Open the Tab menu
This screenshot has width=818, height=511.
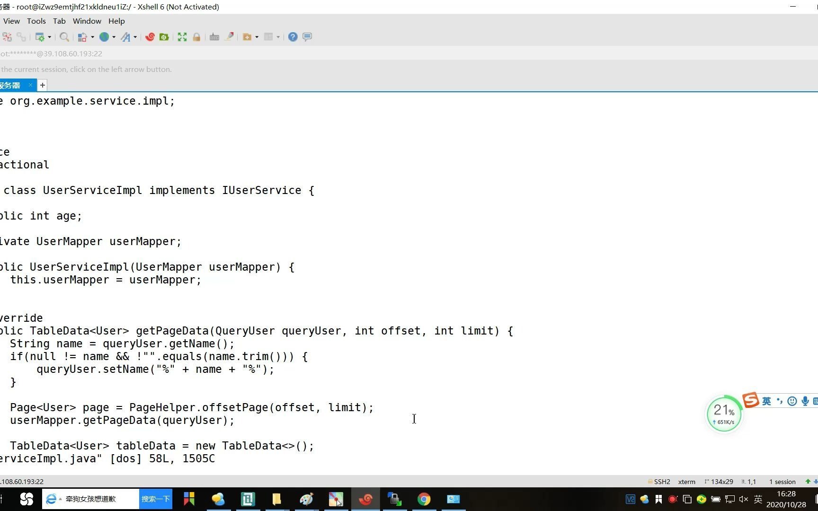(59, 21)
